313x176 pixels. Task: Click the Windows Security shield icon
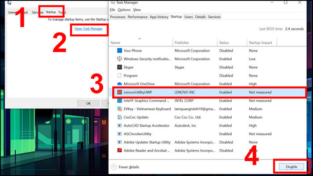(x=119, y=59)
